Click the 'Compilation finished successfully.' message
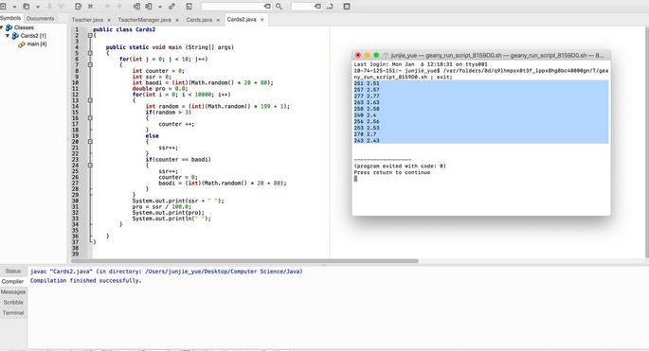The width and height of the screenshot is (649, 351). click(x=85, y=281)
